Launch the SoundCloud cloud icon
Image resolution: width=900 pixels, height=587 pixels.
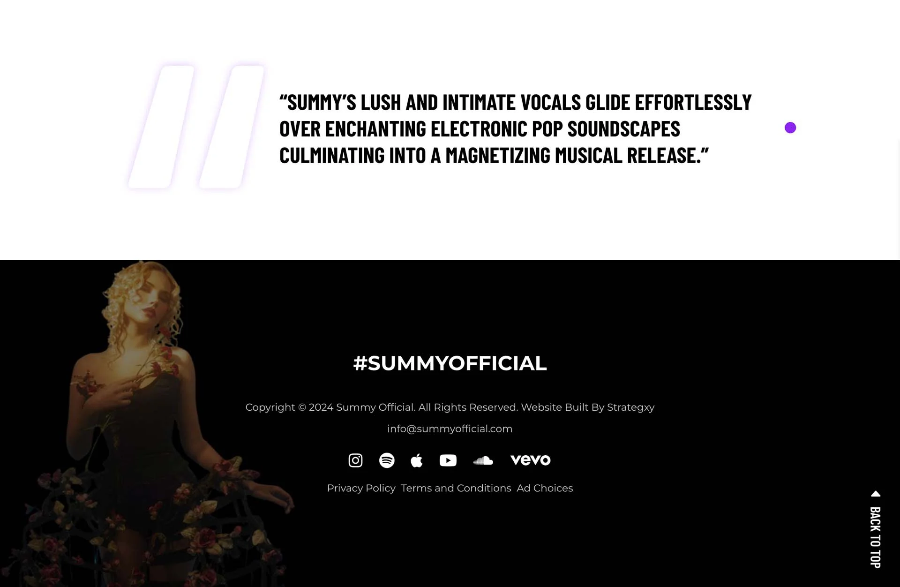483,460
